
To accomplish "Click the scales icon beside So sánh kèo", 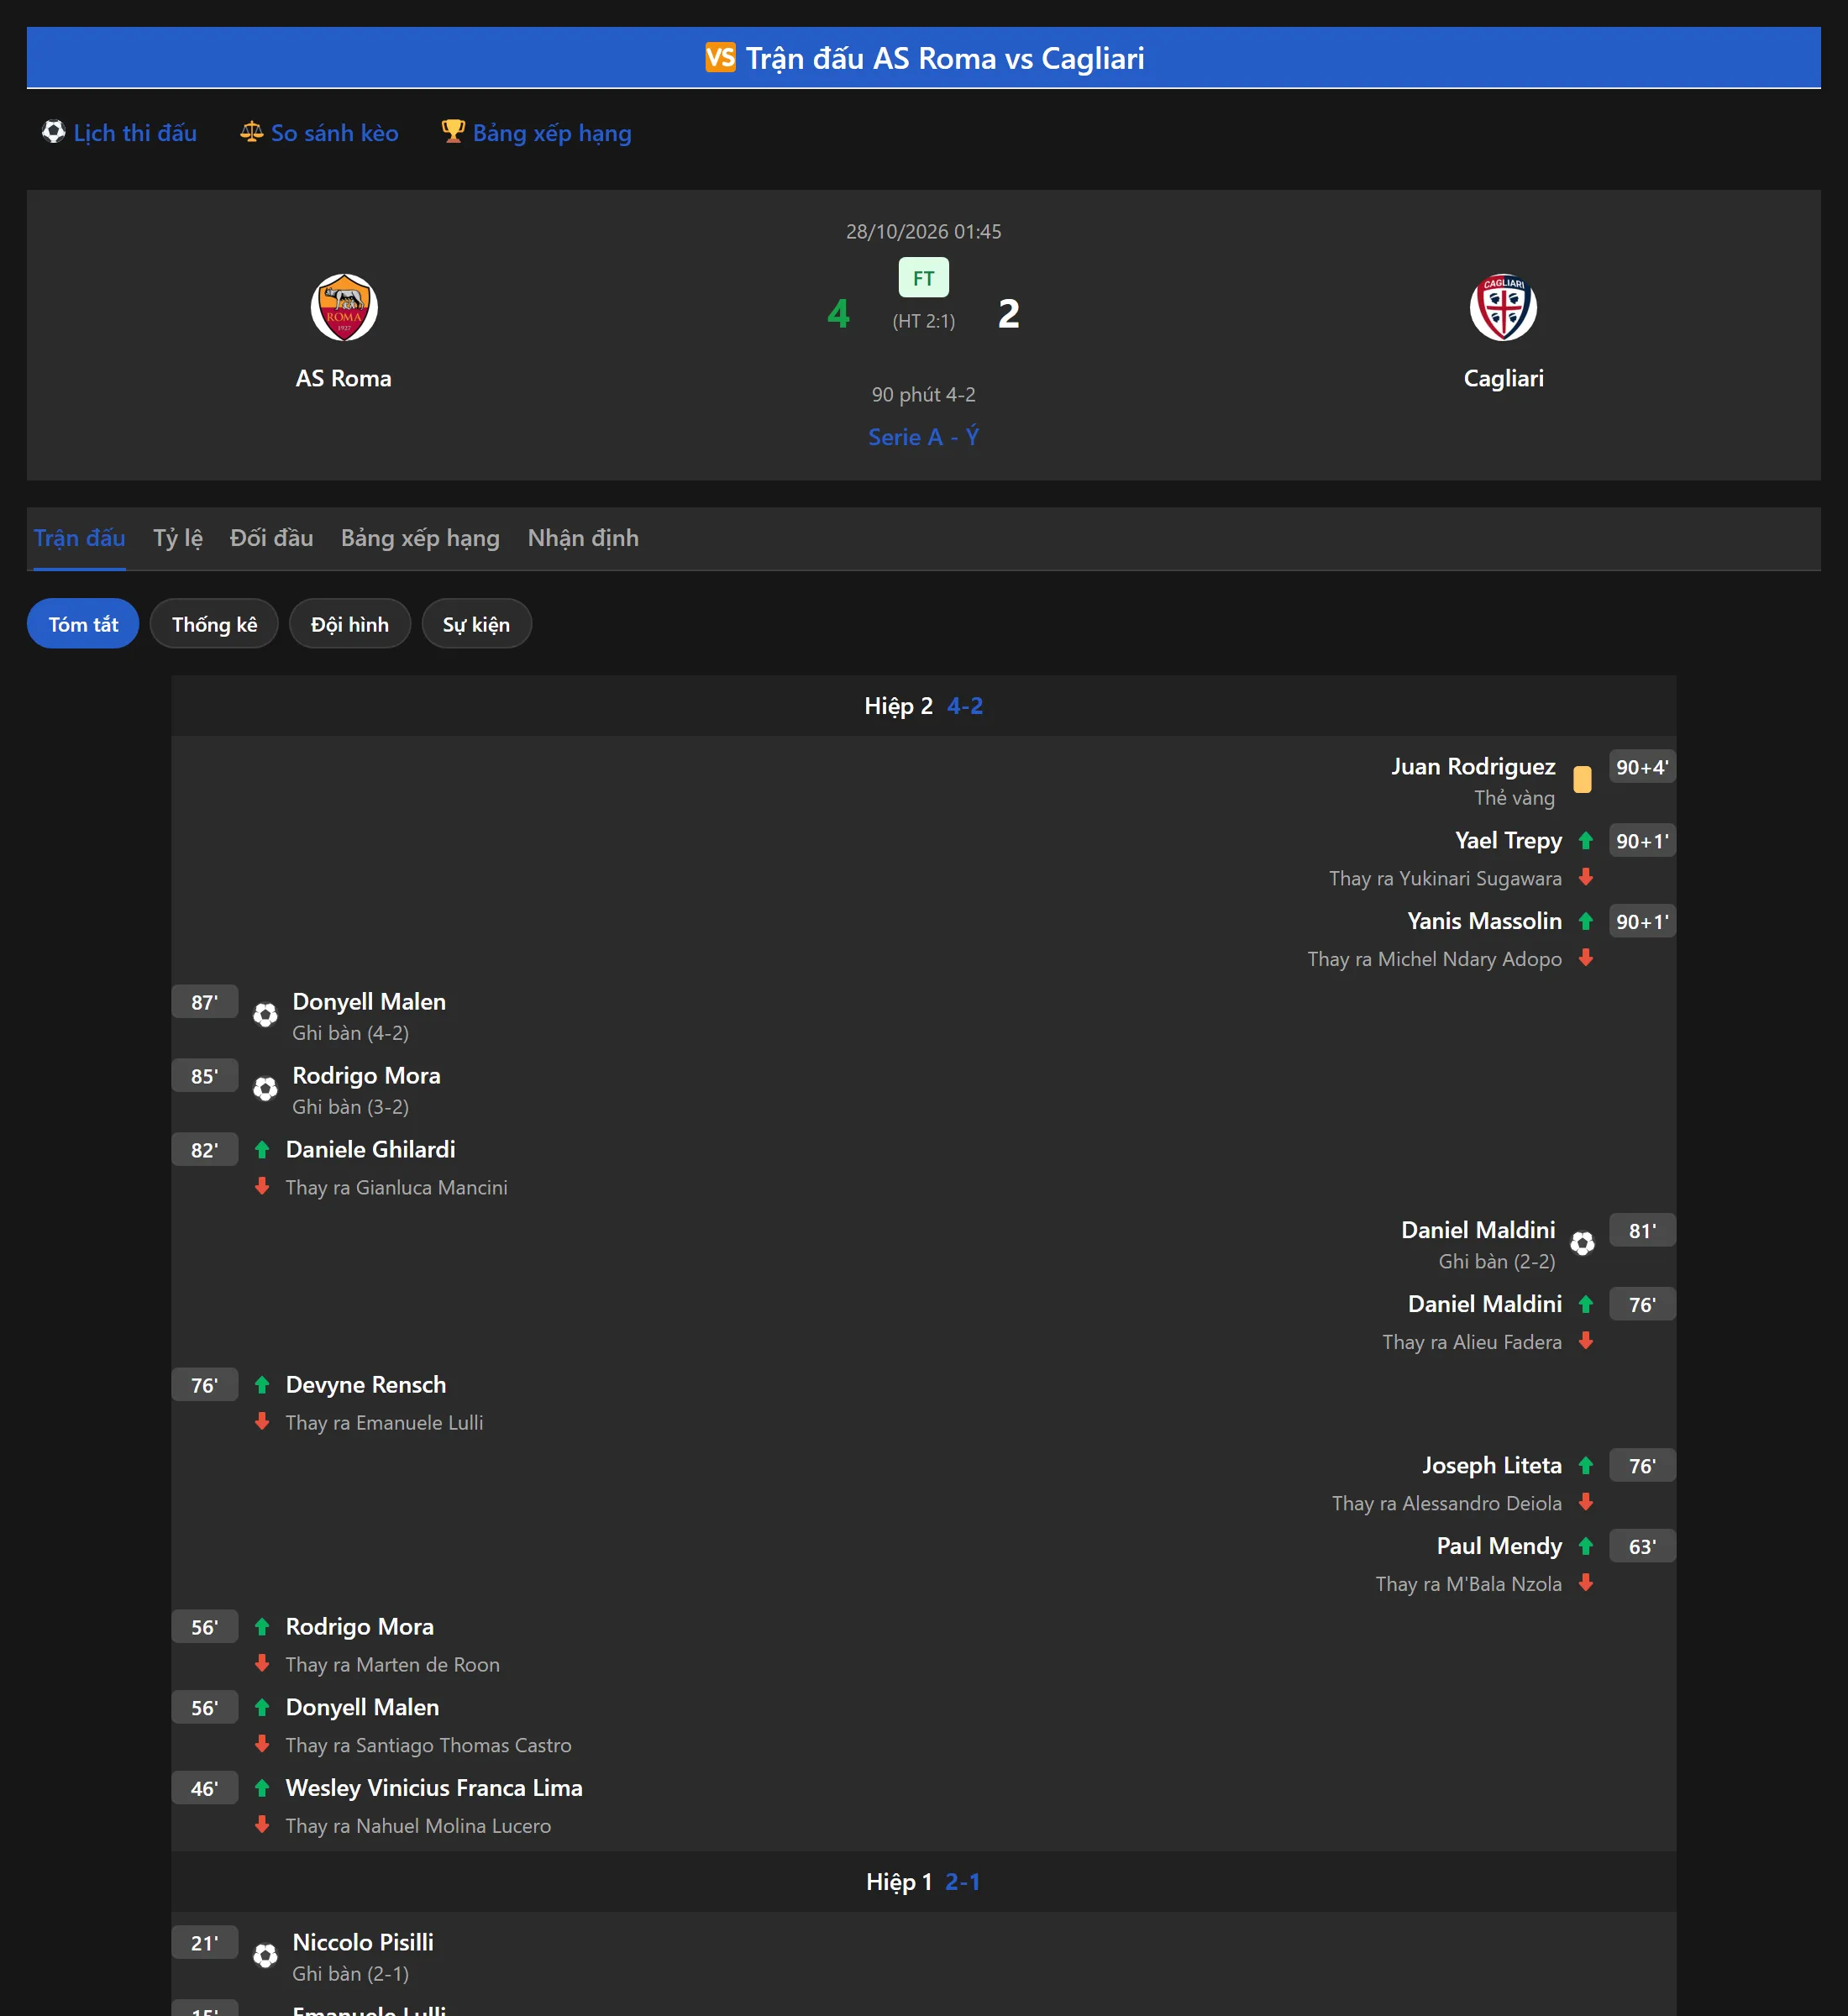I will click(x=251, y=132).
